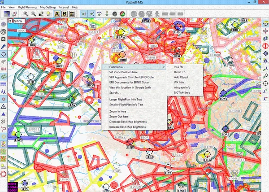Image resolution: width=269 pixels, height=192 pixels.
Task: Expand the 'Functions . .' submenu entry
Action: [x=134, y=67]
